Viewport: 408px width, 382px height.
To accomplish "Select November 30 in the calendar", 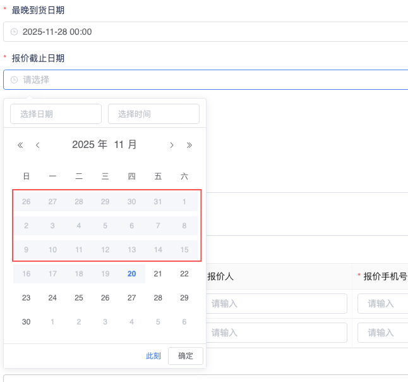I will click(26, 322).
